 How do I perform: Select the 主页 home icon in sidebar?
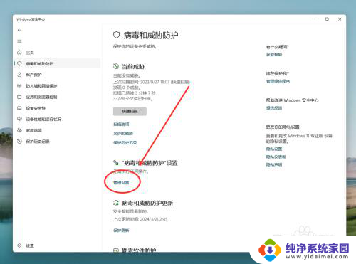(19, 53)
